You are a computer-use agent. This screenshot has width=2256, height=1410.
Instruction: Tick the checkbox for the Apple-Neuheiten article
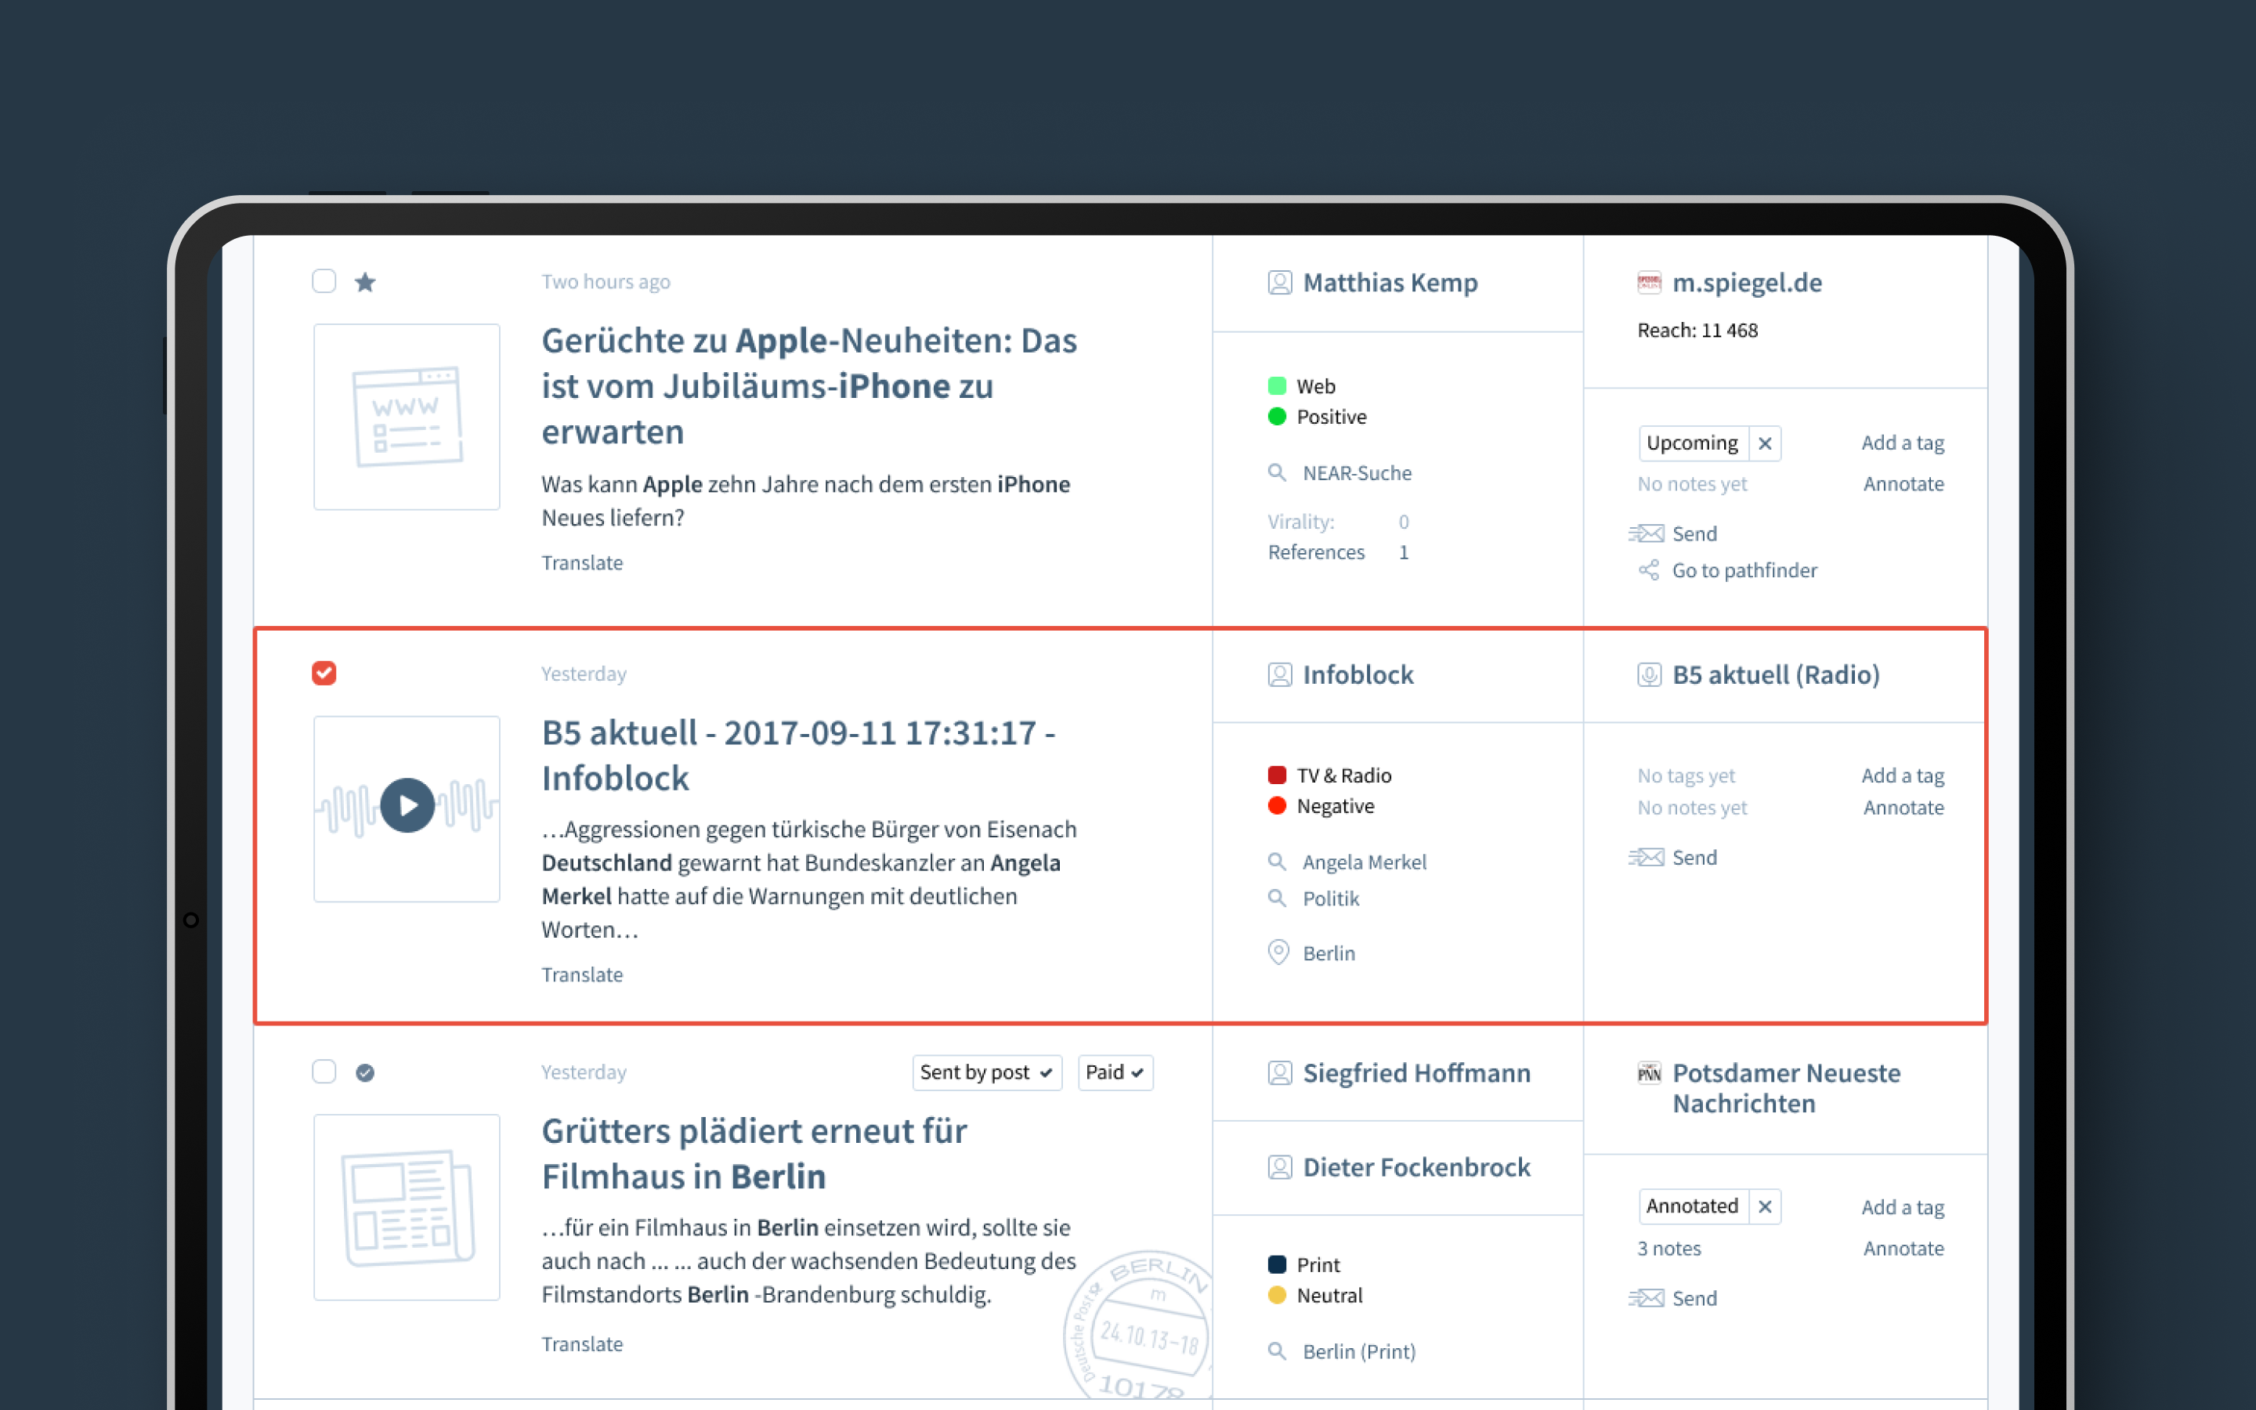point(324,282)
